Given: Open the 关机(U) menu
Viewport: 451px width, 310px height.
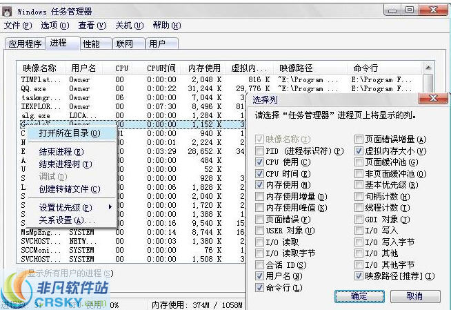Looking at the screenshot, I should click(x=130, y=26).
